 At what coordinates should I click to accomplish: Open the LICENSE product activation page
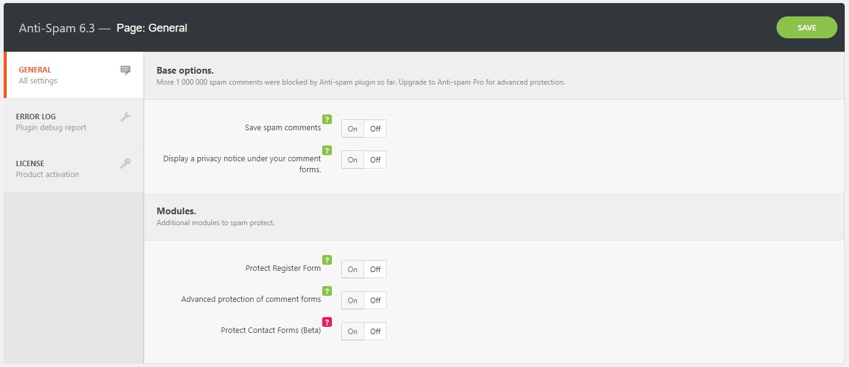click(61, 168)
